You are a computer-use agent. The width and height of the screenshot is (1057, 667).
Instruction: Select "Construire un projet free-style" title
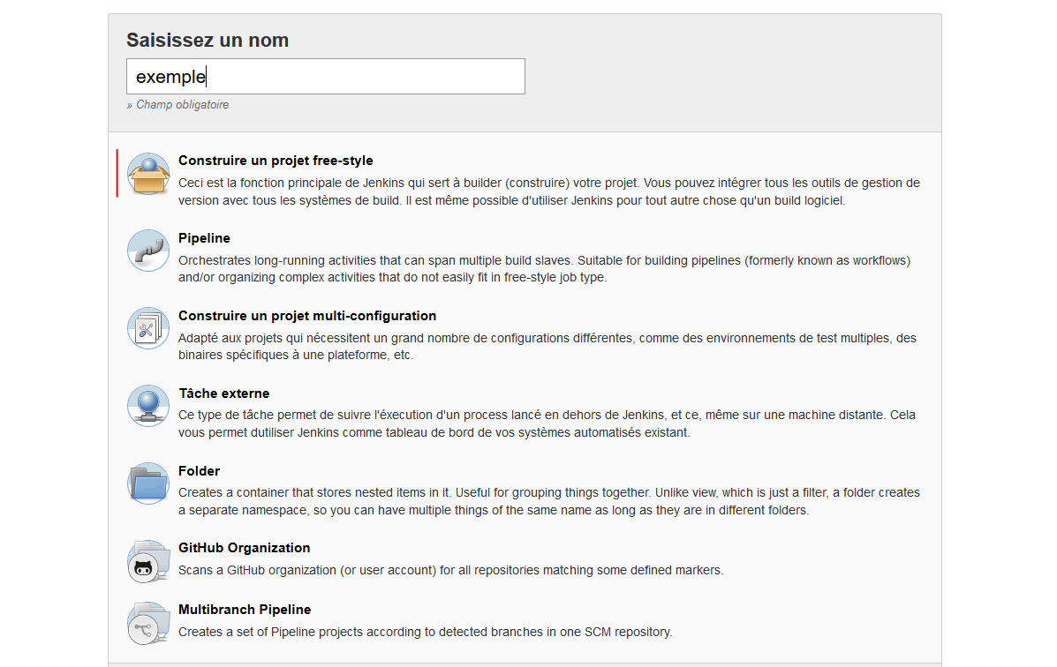(x=276, y=161)
